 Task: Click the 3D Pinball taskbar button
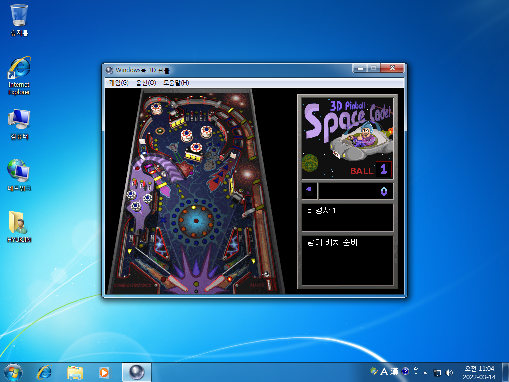pos(137,372)
